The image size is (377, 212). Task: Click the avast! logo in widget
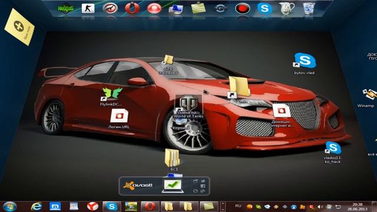pos(138,185)
